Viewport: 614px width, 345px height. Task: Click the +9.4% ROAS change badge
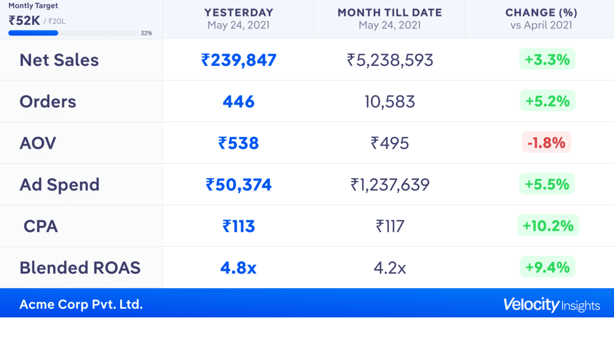click(x=547, y=267)
